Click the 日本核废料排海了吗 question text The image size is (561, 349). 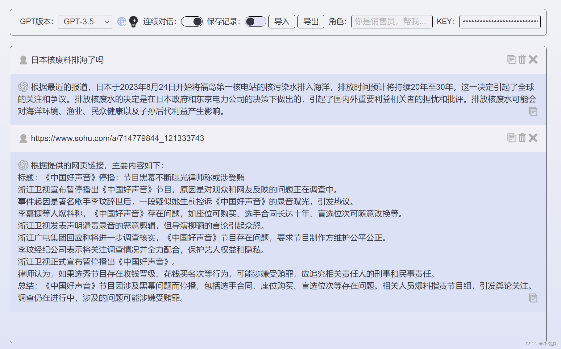pyautogui.click(x=67, y=60)
